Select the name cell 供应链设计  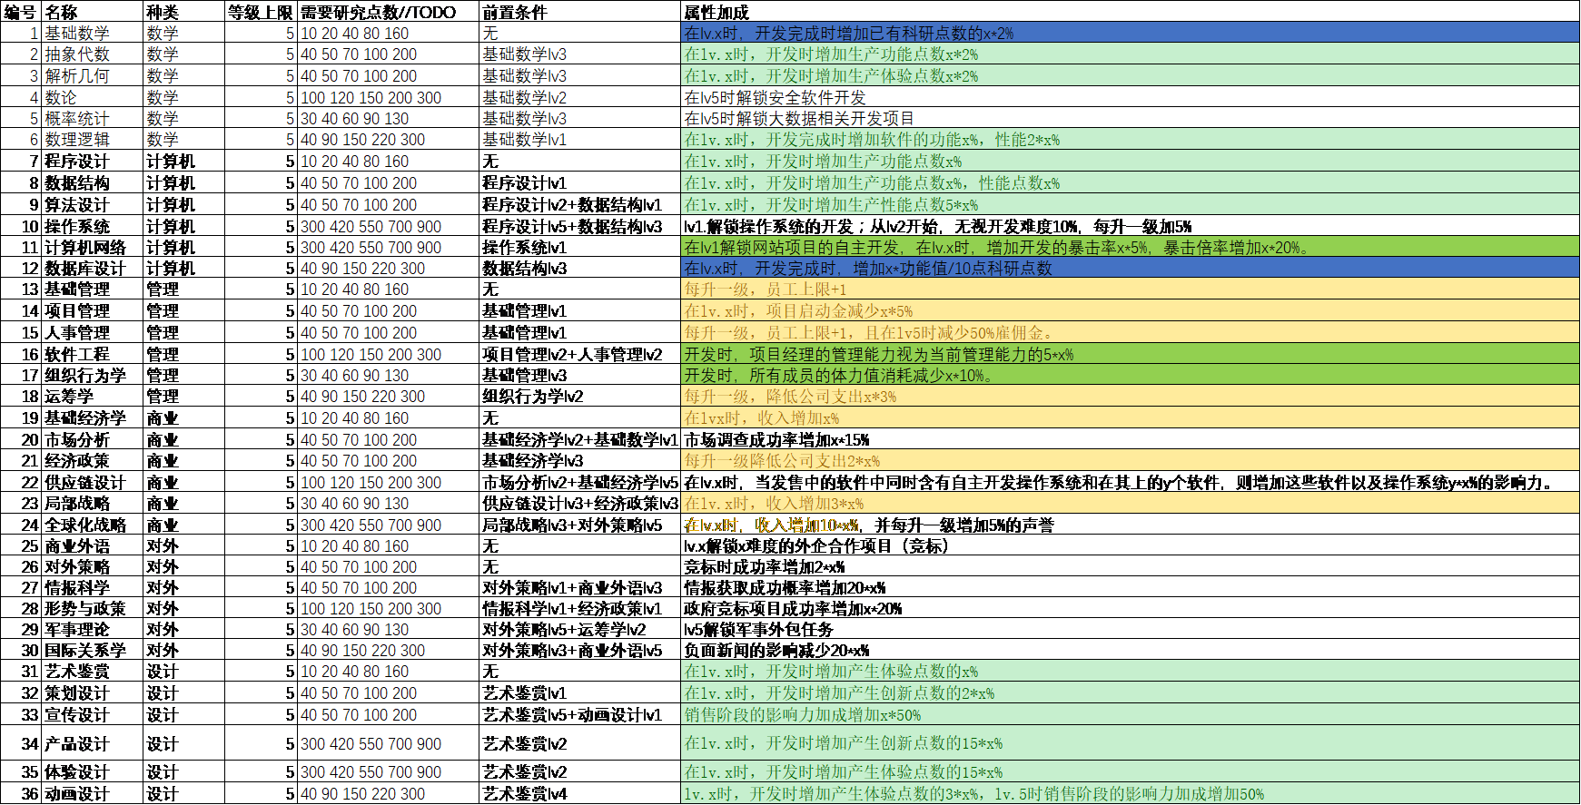93,482
